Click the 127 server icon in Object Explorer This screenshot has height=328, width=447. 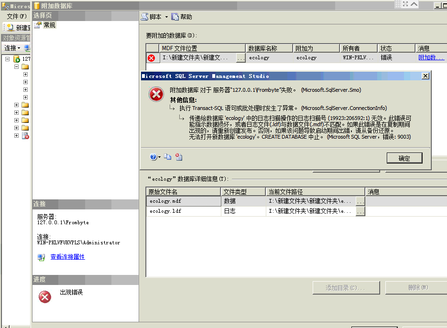(x=17, y=59)
